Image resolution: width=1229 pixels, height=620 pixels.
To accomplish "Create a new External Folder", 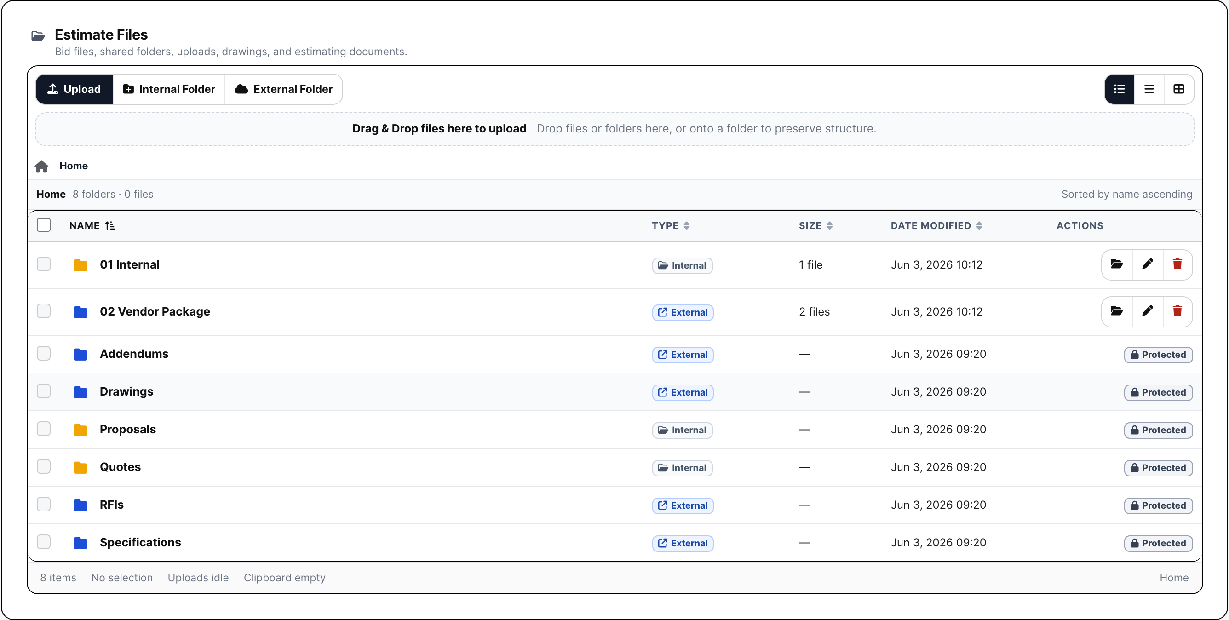I will 283,89.
